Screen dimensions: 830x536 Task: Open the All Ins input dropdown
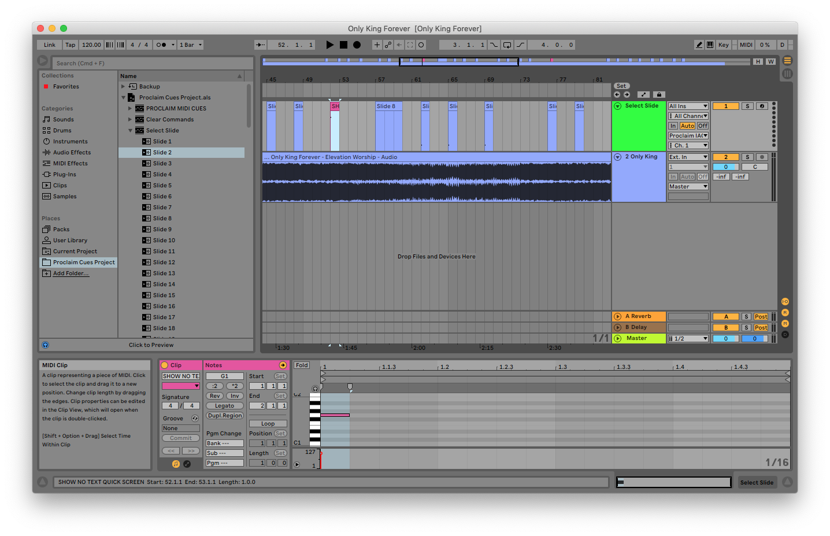[x=688, y=106]
